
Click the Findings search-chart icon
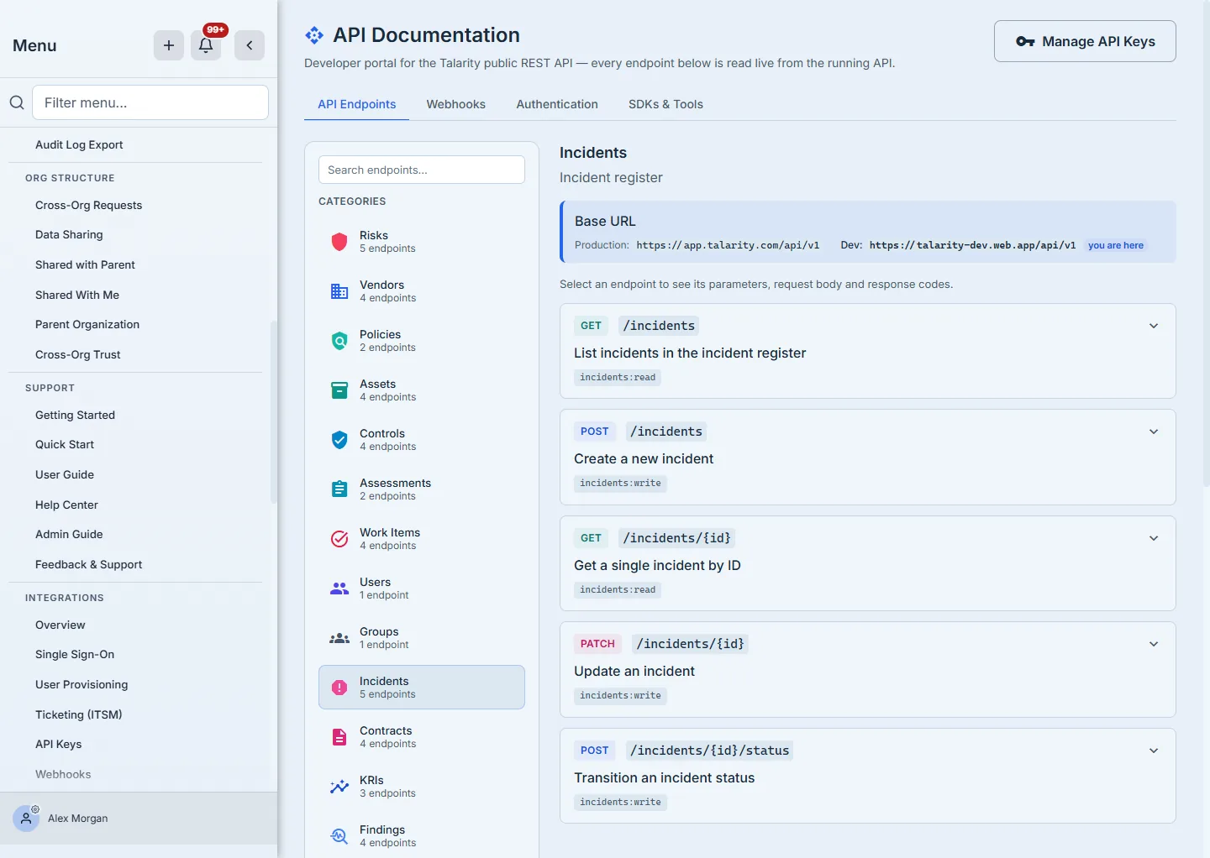(x=339, y=836)
